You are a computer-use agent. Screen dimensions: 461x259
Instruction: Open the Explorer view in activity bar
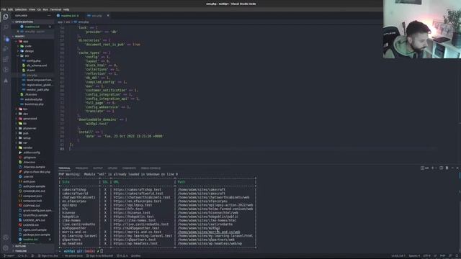coord(6,17)
